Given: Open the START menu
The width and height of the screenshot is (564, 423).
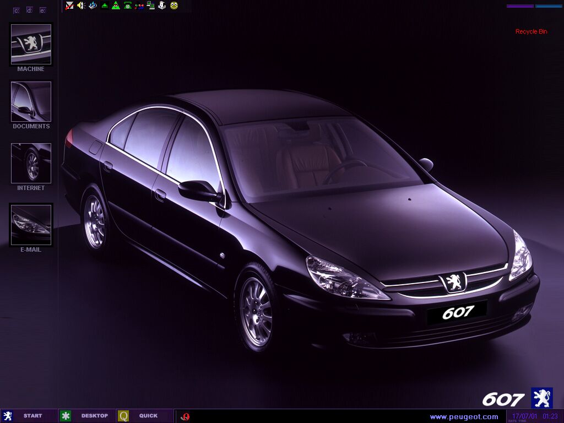Looking at the screenshot, I should 32,416.
